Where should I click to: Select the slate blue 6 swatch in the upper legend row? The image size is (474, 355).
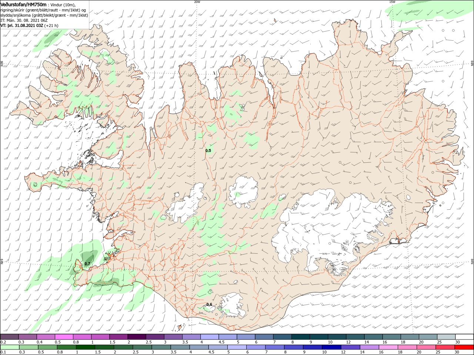point(264,337)
